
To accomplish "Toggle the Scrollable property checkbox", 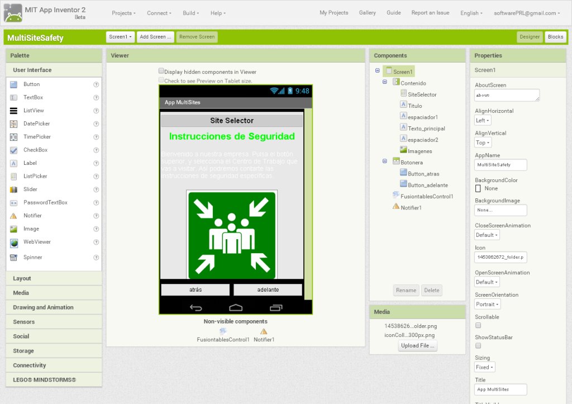I will pos(478,325).
